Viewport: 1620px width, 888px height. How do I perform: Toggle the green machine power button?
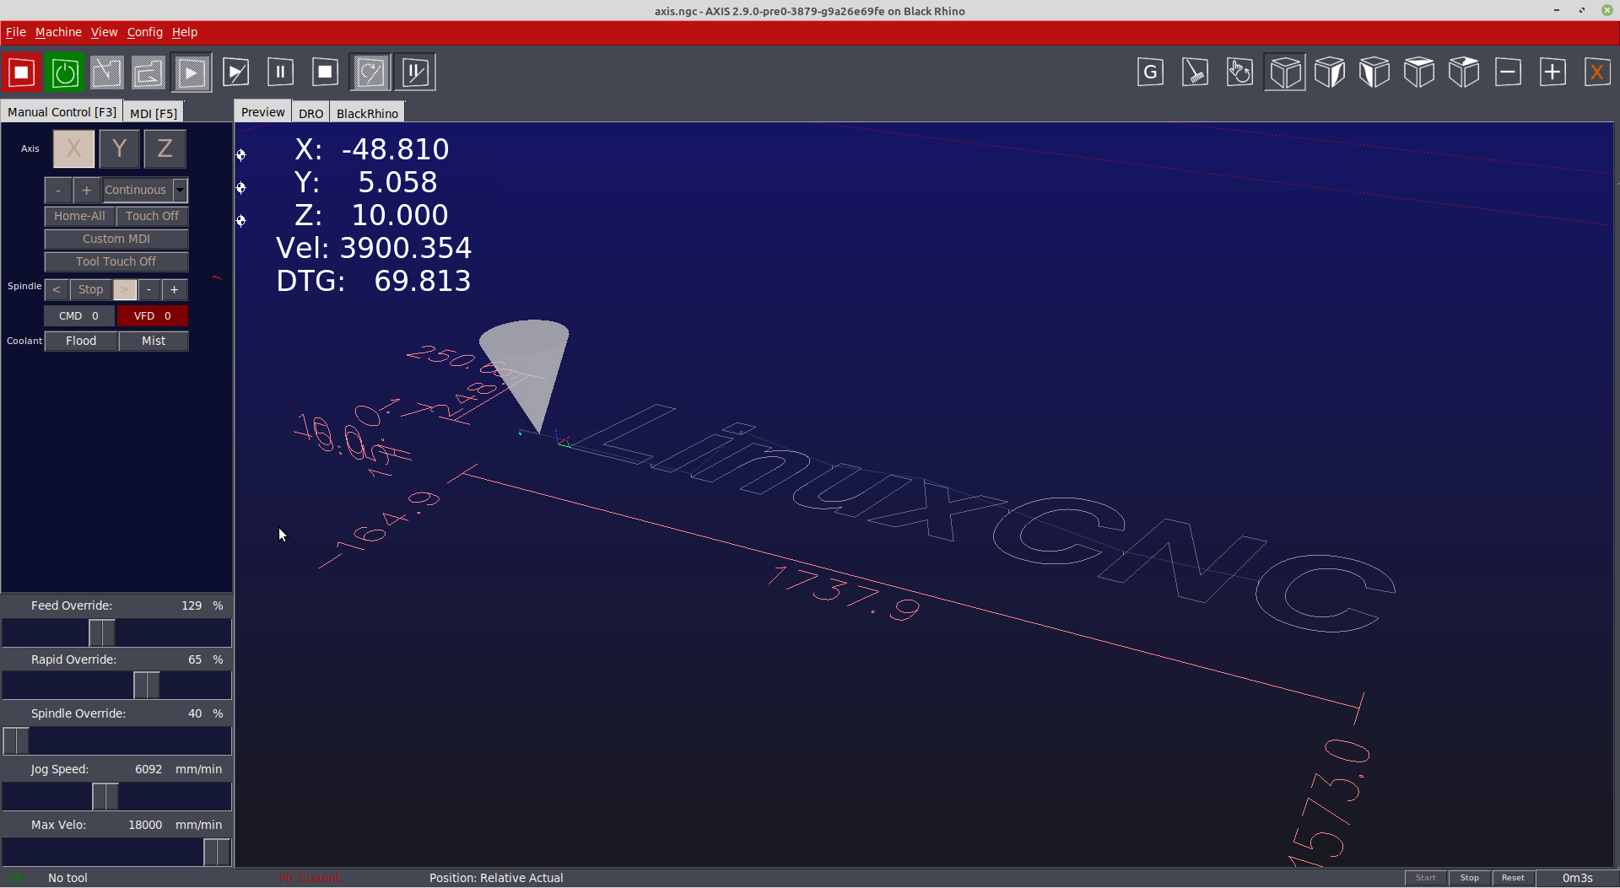point(65,73)
